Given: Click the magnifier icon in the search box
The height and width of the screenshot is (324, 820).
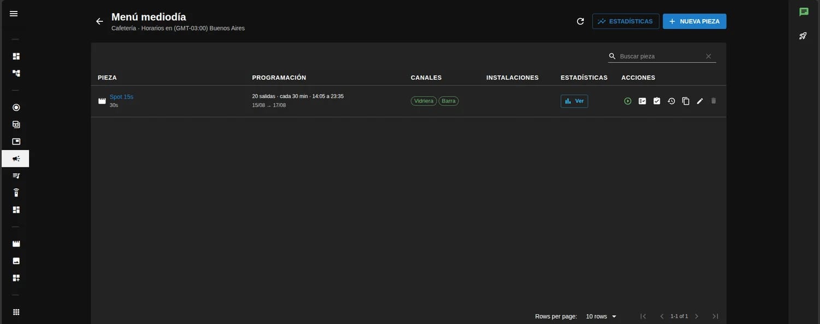Looking at the screenshot, I should pos(612,56).
